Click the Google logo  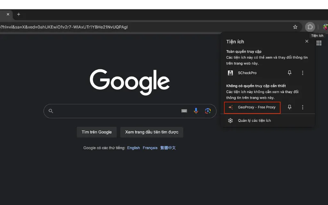130,82
